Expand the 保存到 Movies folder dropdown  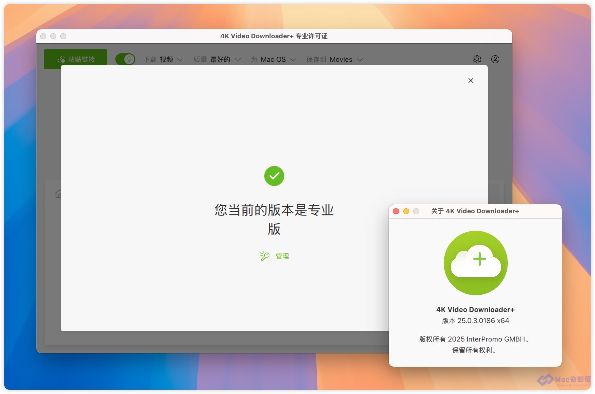[335, 60]
